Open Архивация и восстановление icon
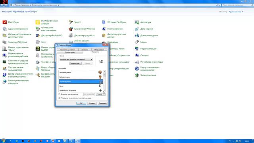 pyautogui.click(x=38, y=29)
